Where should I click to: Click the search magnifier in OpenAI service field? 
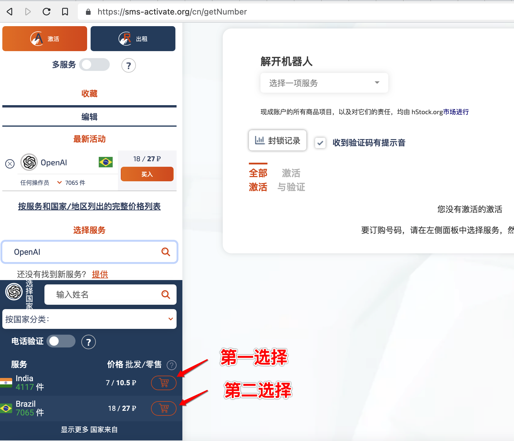coord(166,252)
